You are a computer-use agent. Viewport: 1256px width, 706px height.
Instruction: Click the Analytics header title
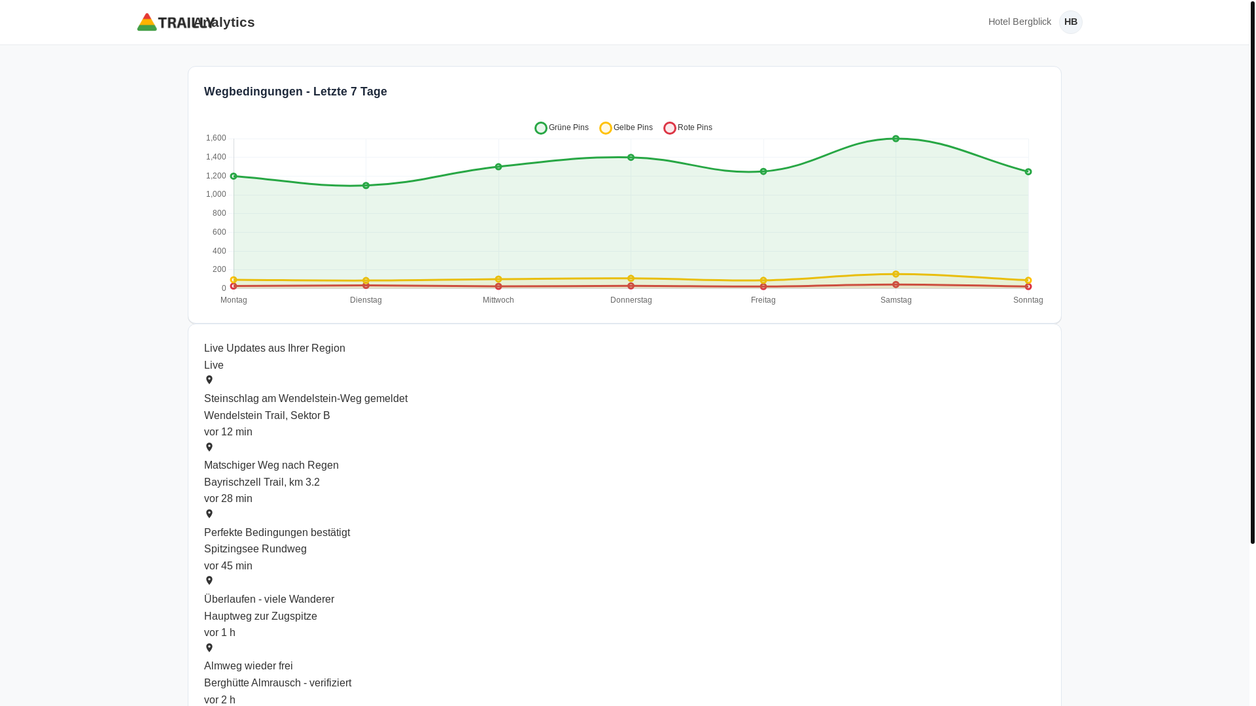click(x=224, y=22)
